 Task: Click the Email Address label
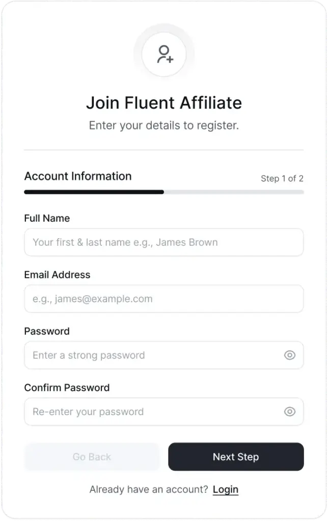click(56, 275)
